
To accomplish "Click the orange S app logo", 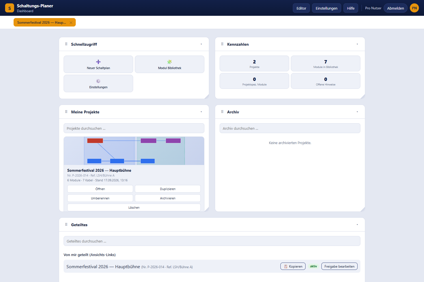I will tap(10, 8).
